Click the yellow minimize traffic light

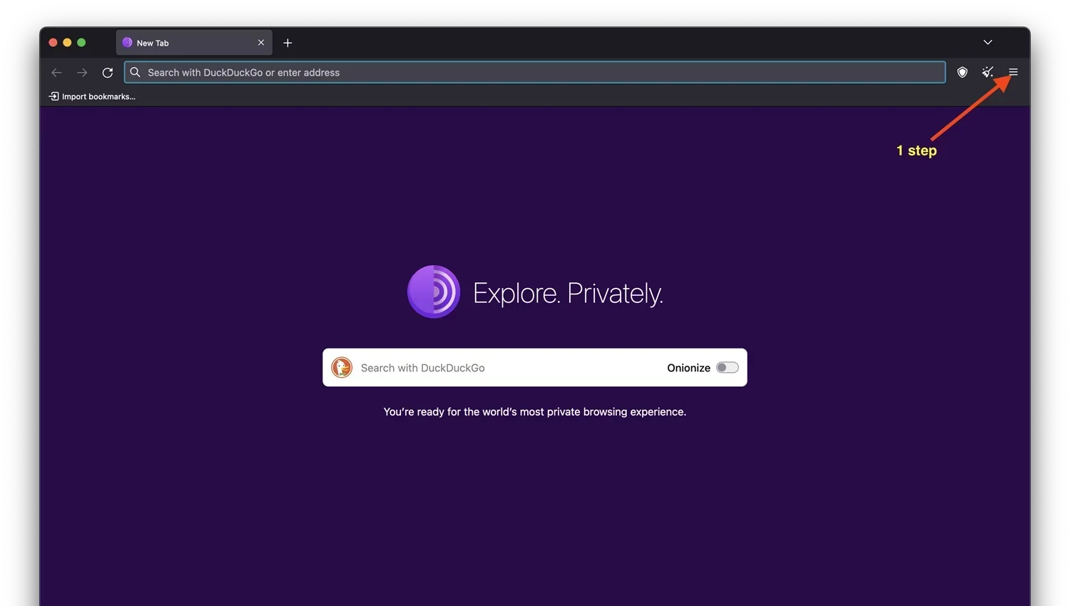pyautogui.click(x=67, y=42)
